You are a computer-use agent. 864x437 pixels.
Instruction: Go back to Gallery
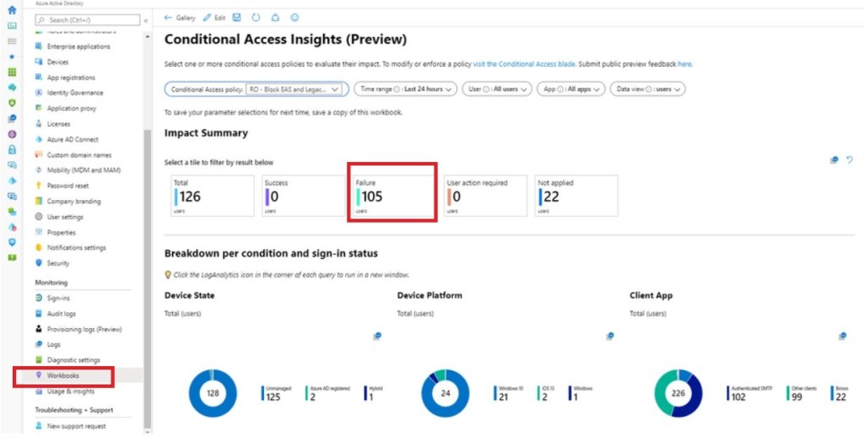pyautogui.click(x=180, y=18)
